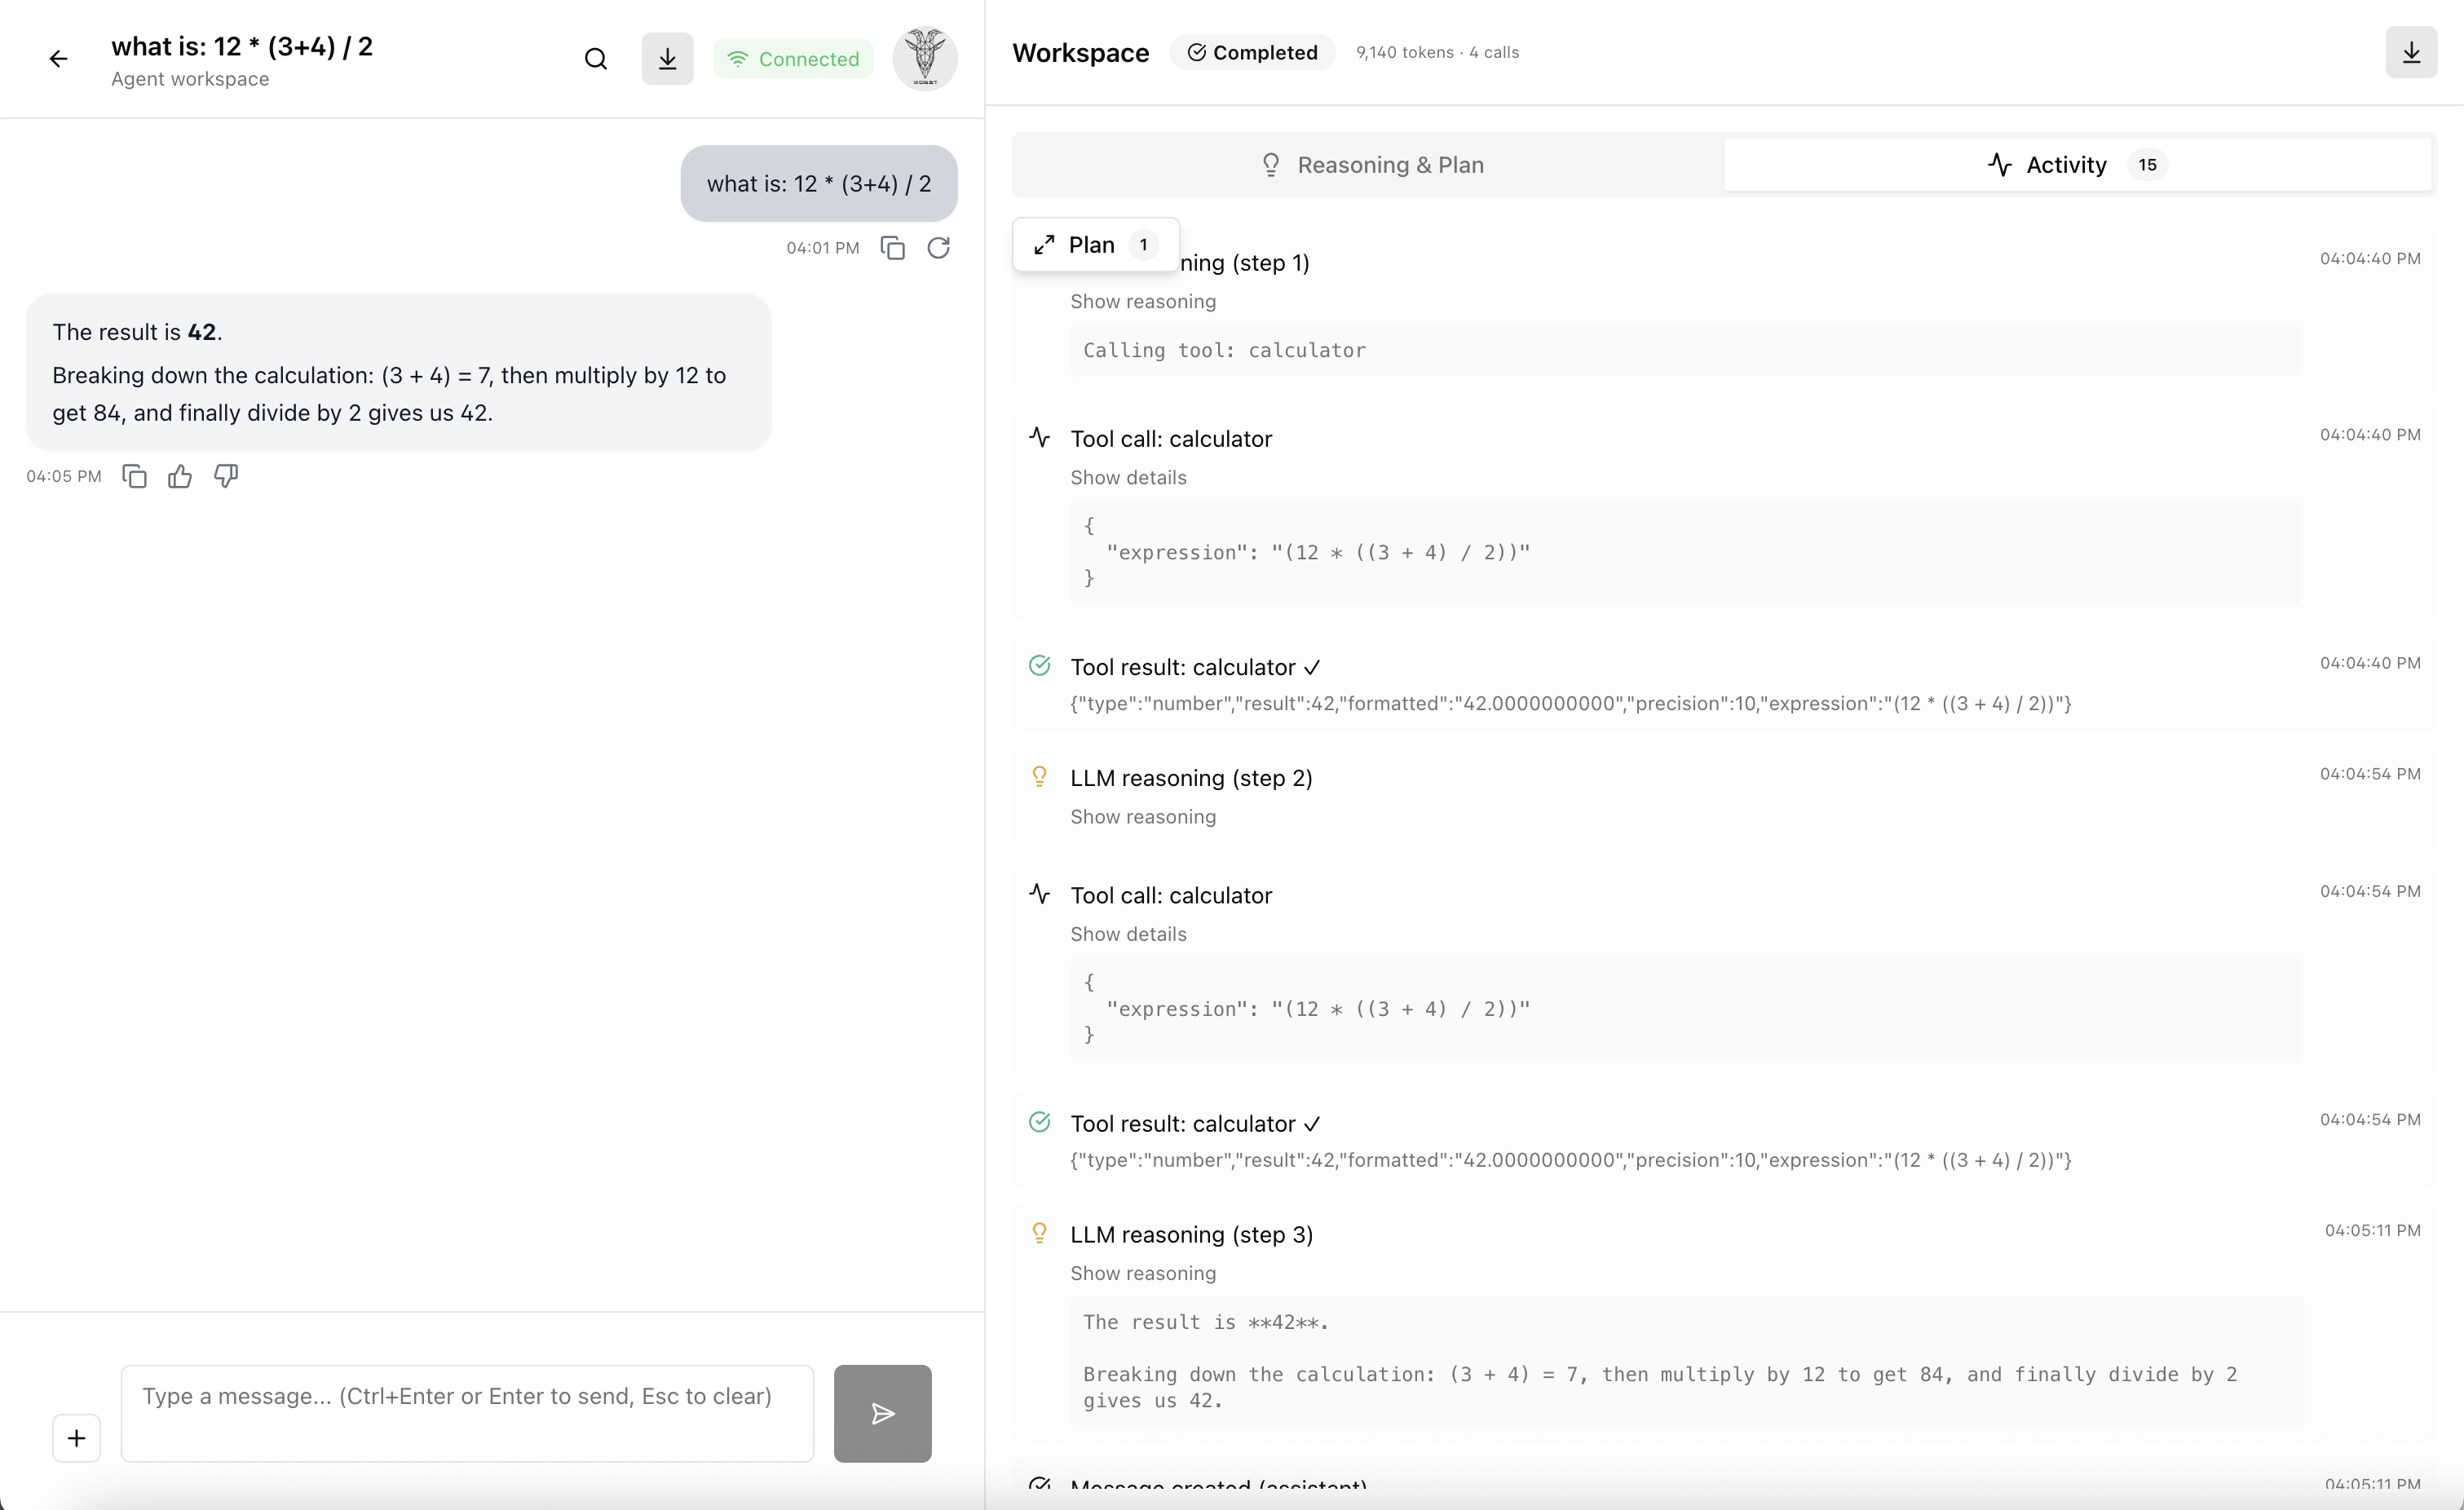The image size is (2464, 1510).
Task: Click the download icon in Workspace header
Action: 2412,52
